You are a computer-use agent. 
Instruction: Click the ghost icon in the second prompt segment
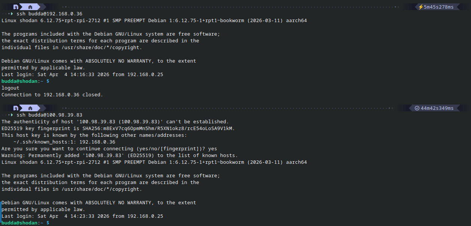point(16,108)
